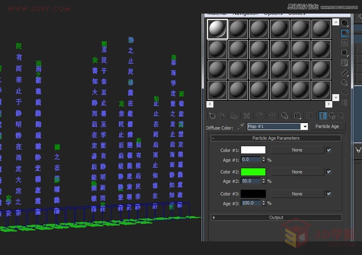Uncheck the Color #1 map checkbox

(x=328, y=150)
